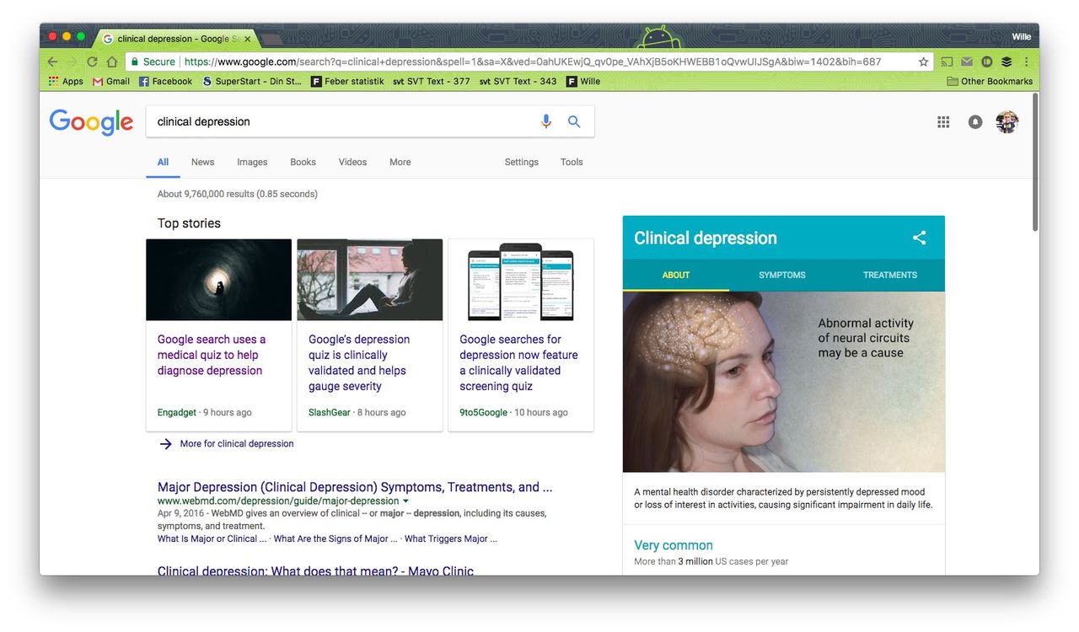Click the window-sitting person story thumbnail
The width and height of the screenshot is (1079, 632).
point(370,280)
